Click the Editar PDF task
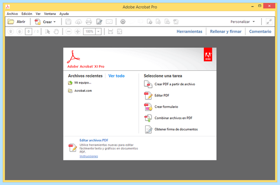The height and width of the screenshot is (185, 280). (x=162, y=96)
